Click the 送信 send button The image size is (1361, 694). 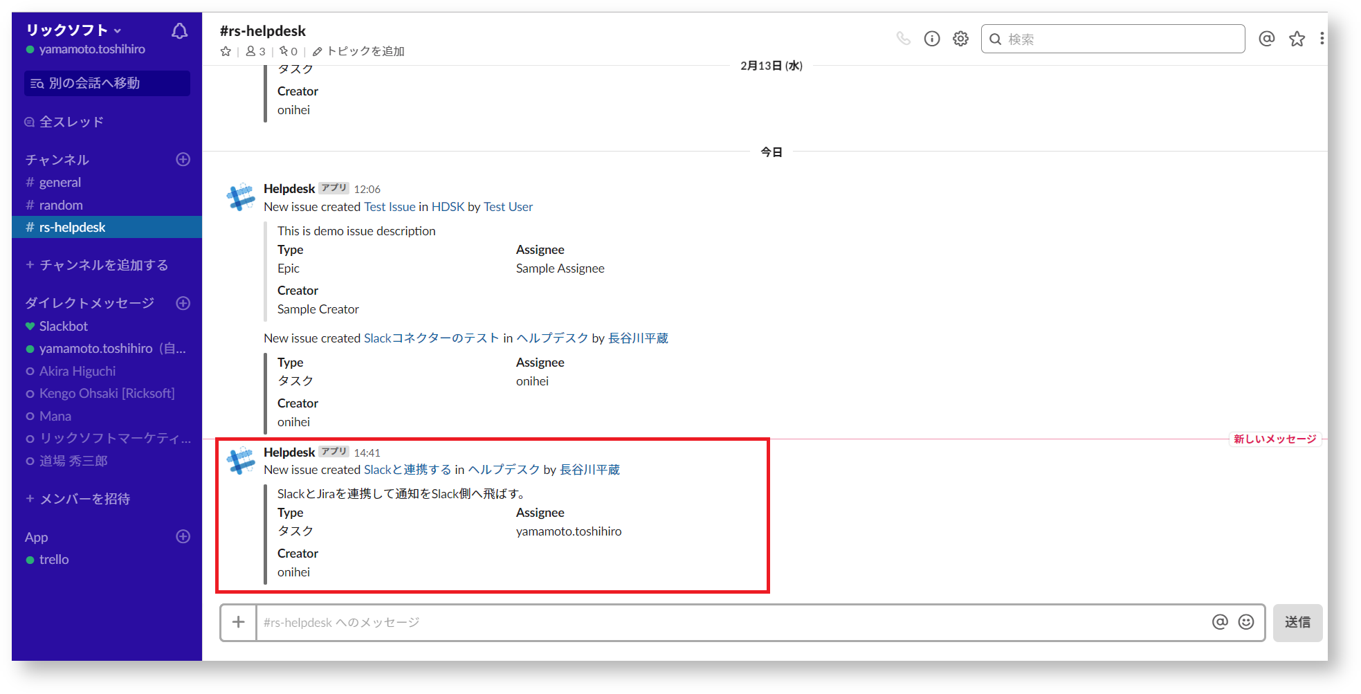coord(1297,623)
